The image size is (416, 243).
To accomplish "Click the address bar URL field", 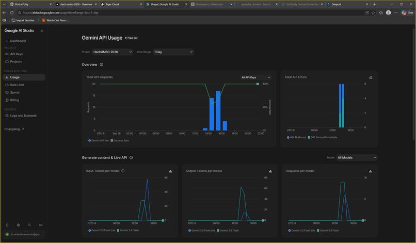I will click(x=190, y=12).
